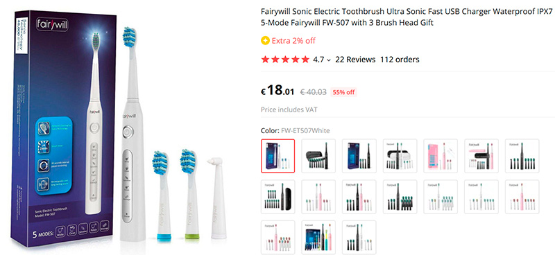This screenshot has height=255, width=555.
Task: Open the 22 Reviews link
Action: pyautogui.click(x=355, y=60)
